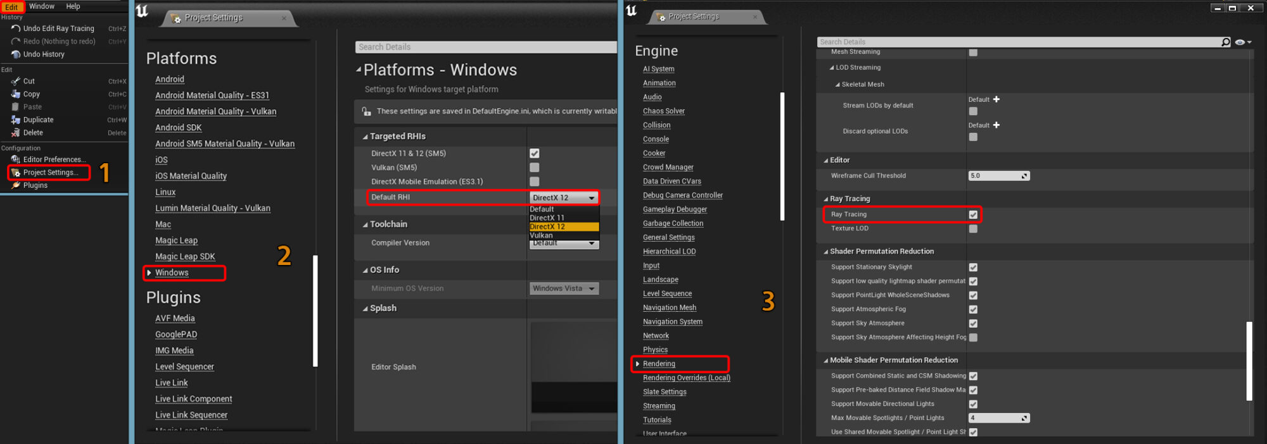Click the lock icon beside DefaultEngine.ini notice
Viewport: 1267px width, 444px height.
pyautogui.click(x=366, y=111)
